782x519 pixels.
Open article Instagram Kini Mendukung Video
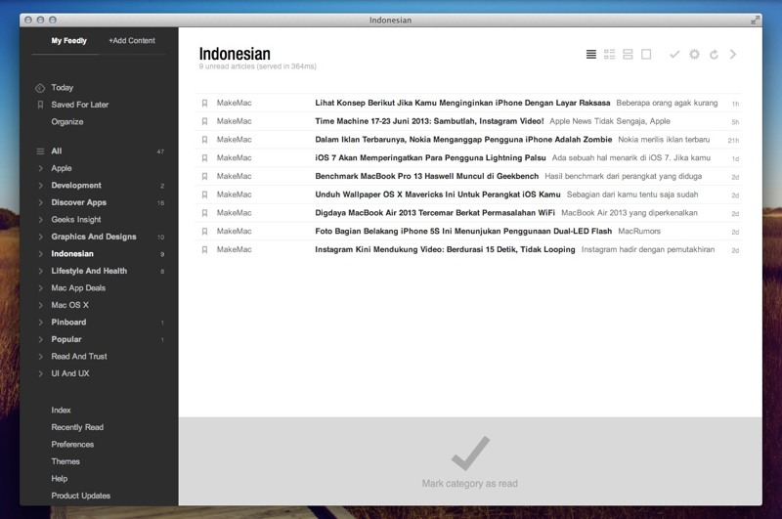pyautogui.click(x=445, y=250)
